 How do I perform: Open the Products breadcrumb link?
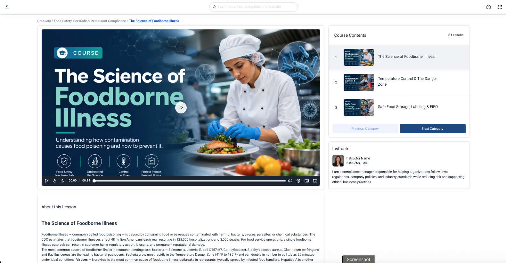coord(44,21)
